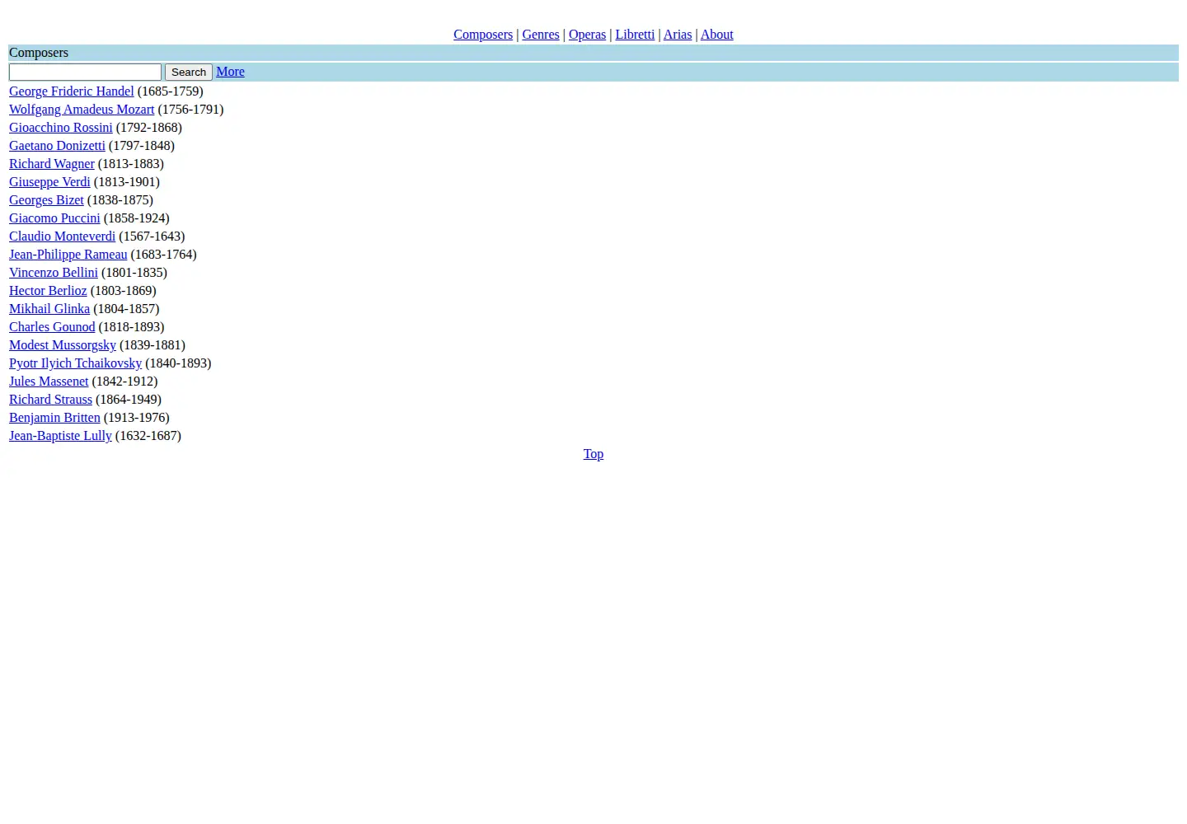View Giacomo Puccini's page
The height and width of the screenshot is (824, 1187).
(54, 218)
